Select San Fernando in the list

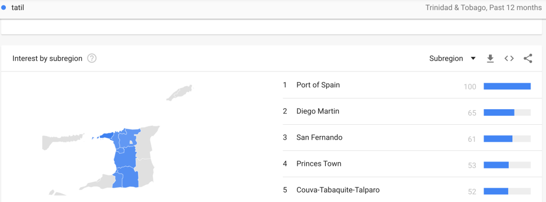[x=319, y=138]
